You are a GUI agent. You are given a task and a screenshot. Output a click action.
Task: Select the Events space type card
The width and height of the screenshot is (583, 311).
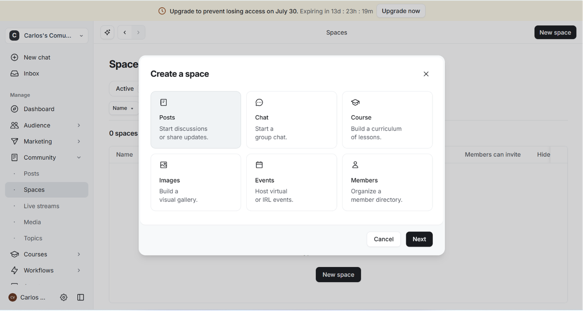(x=292, y=182)
